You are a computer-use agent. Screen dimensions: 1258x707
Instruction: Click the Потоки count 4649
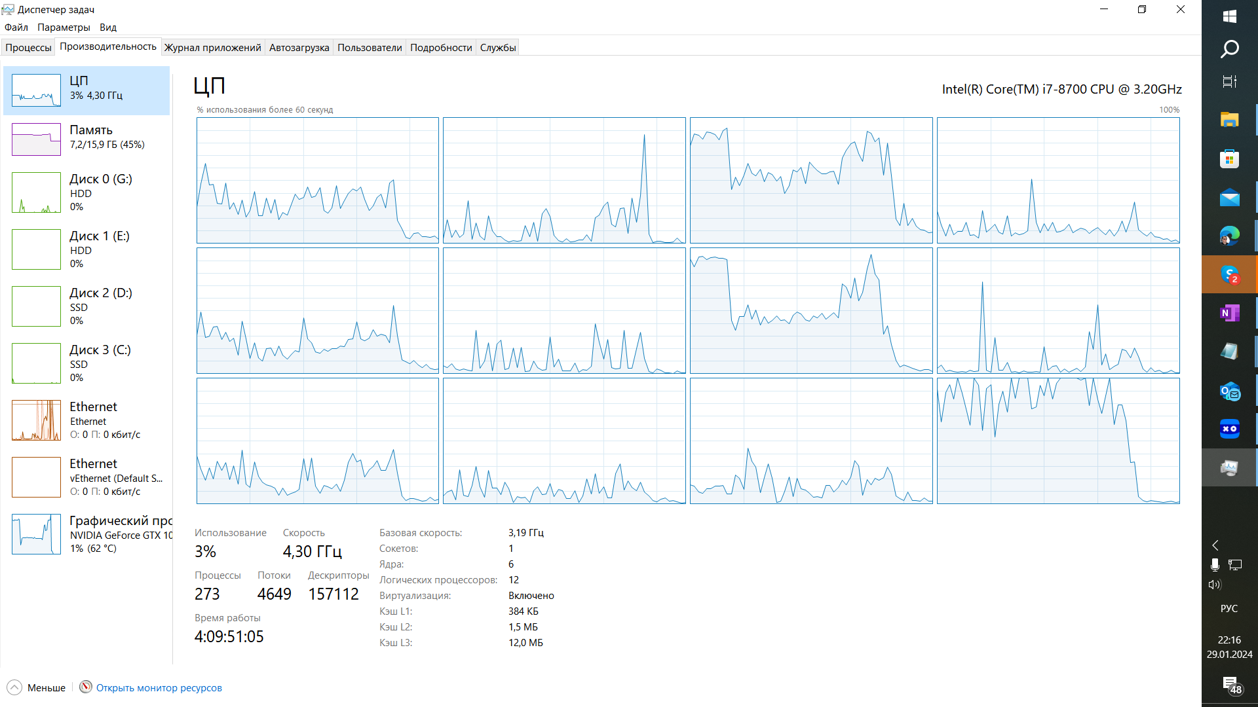click(x=275, y=594)
